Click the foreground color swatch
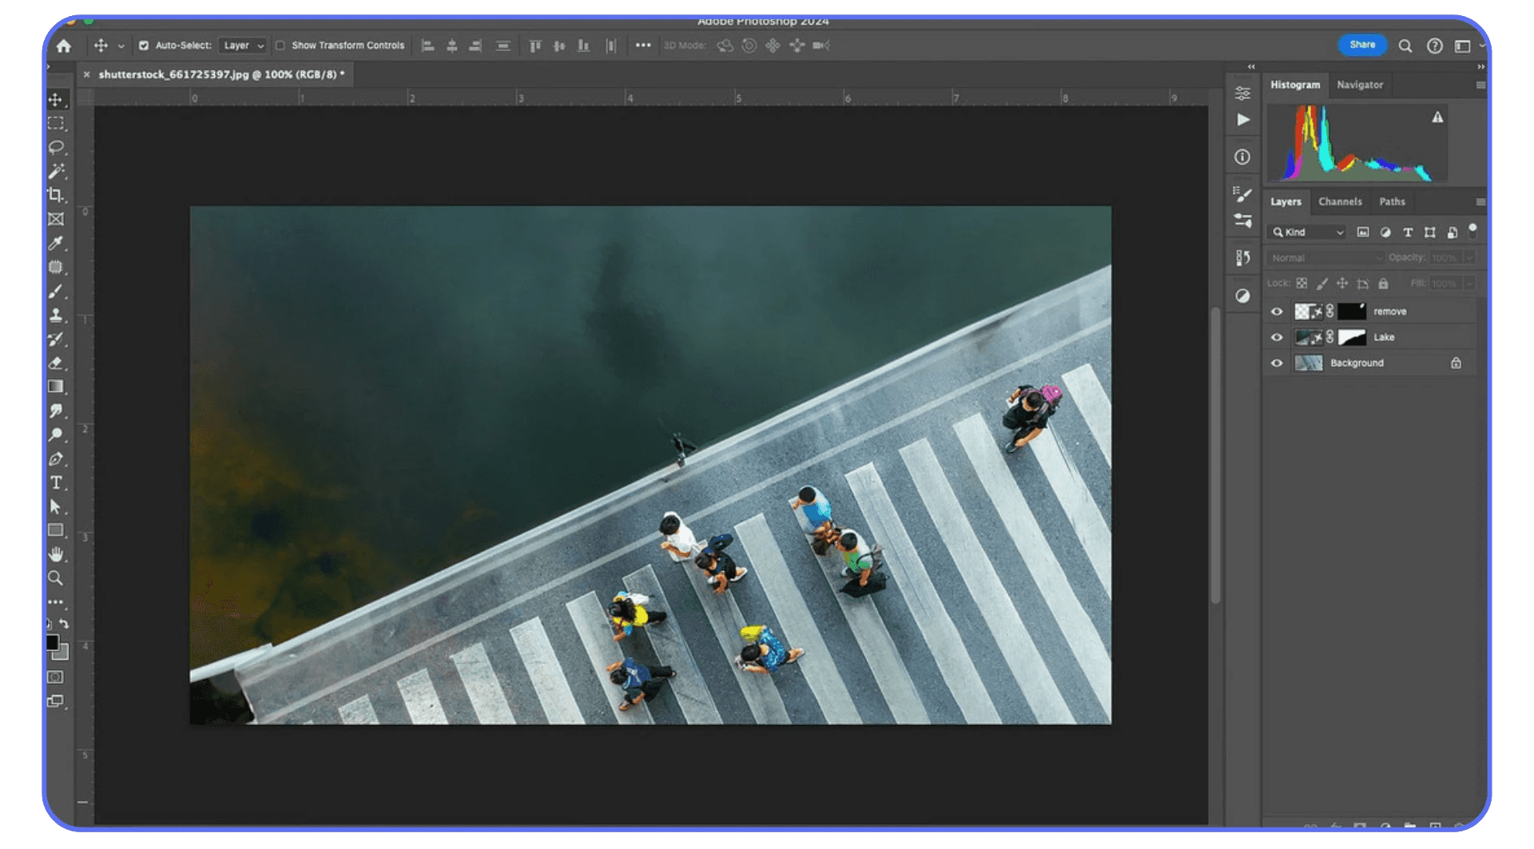The height and width of the screenshot is (849, 1534). (x=51, y=641)
